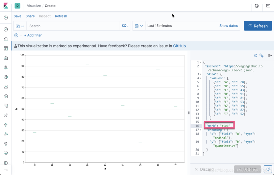Open Dev Tools wrench icon
This screenshot has width=274, height=175.
(6, 144)
